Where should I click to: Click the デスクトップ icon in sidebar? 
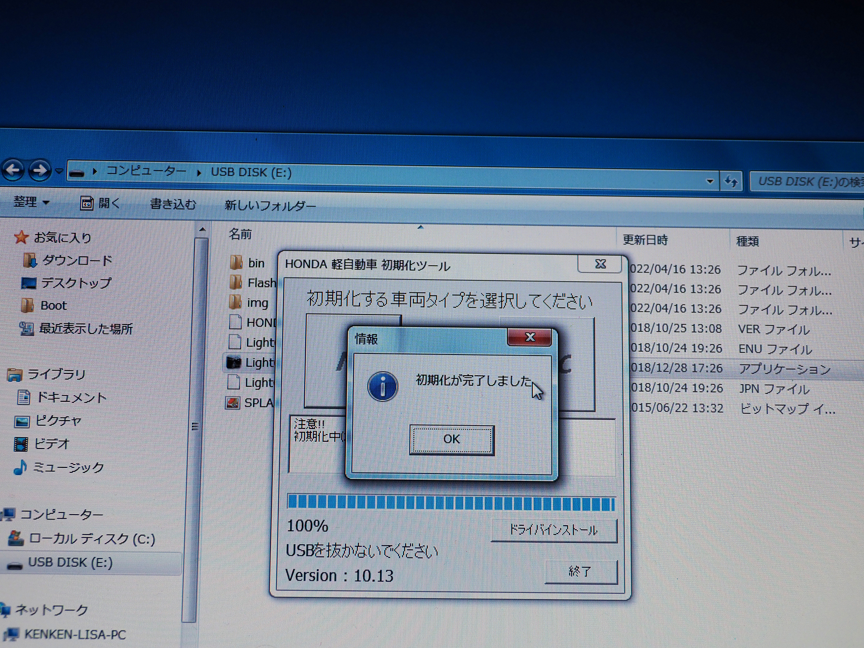[x=28, y=283]
